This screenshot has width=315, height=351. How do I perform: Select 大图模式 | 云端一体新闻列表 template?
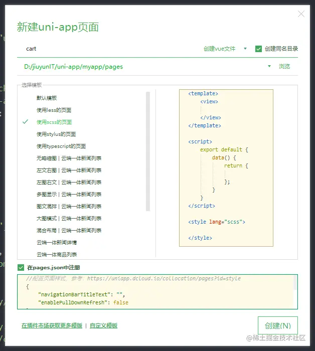(69, 219)
